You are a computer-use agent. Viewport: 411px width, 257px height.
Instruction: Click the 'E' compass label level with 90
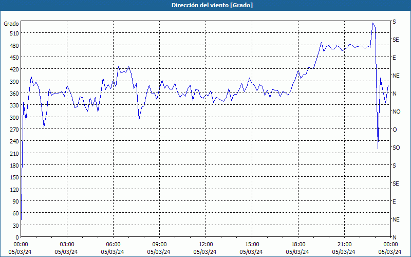point(394,201)
